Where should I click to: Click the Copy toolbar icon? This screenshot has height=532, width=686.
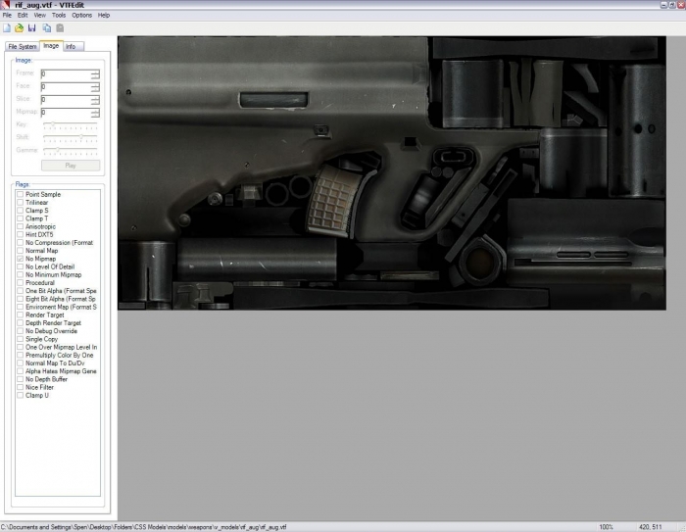(x=46, y=28)
